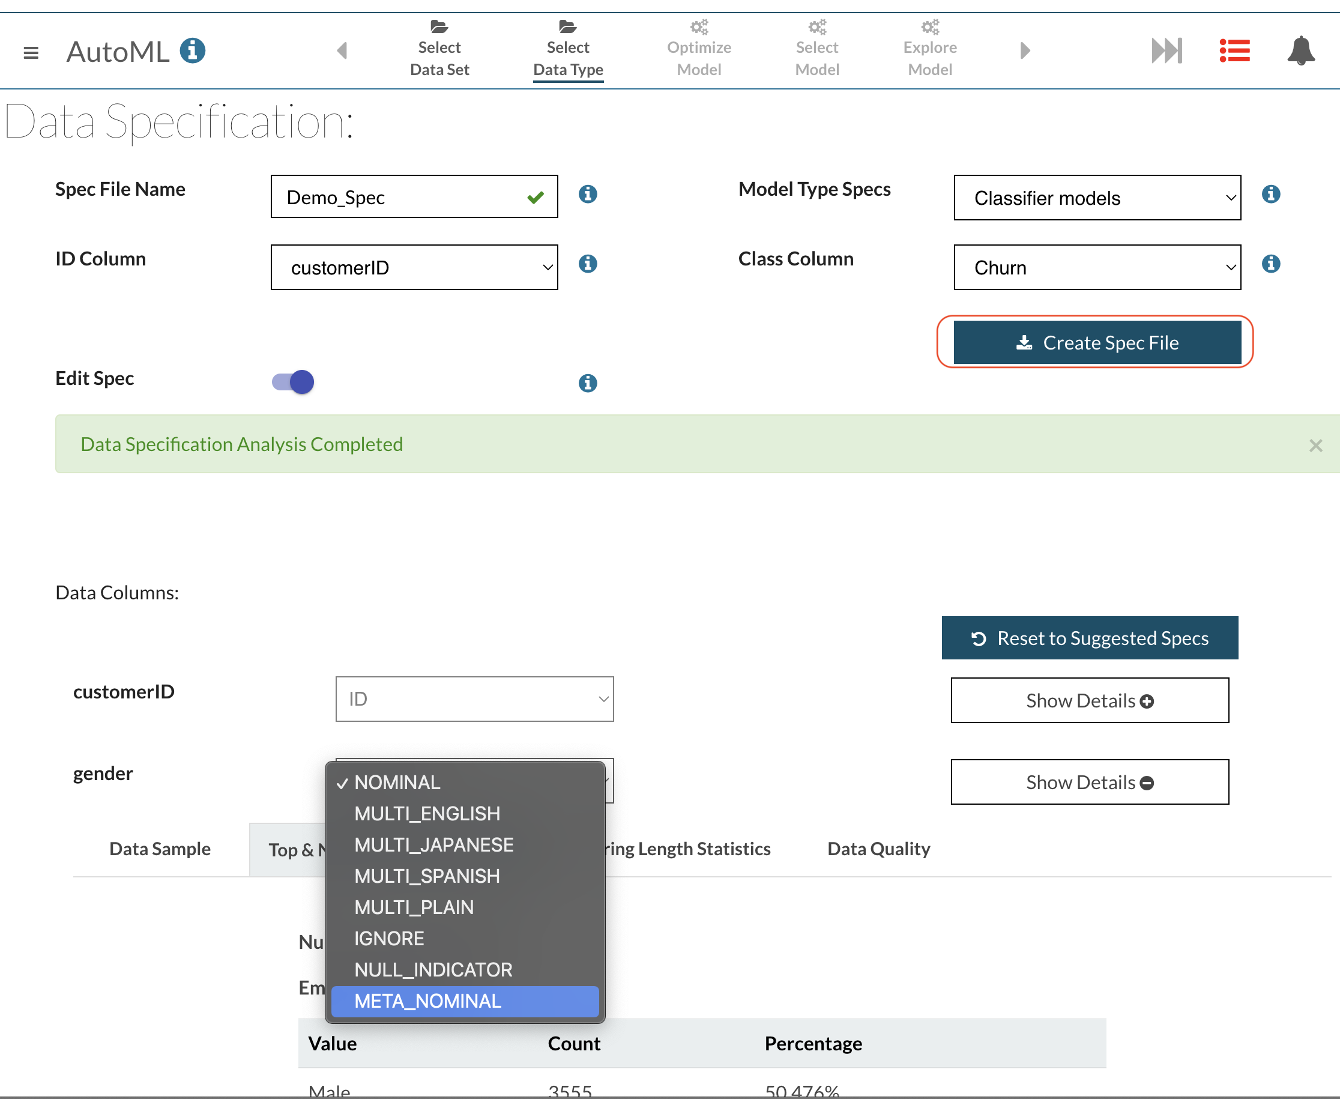Switch to the Data Quality tab

pyautogui.click(x=878, y=849)
